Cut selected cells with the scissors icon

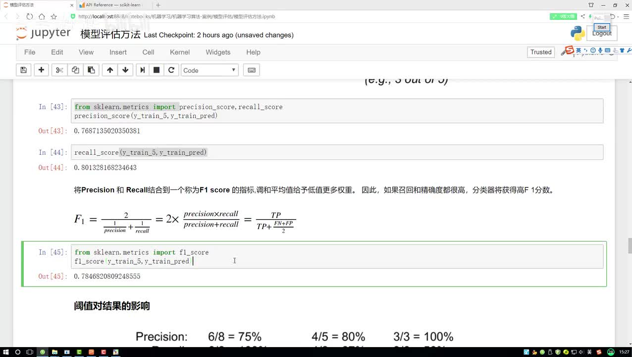tap(59, 70)
